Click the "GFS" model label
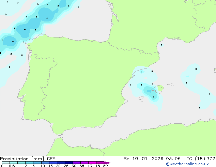The height and width of the screenshot is (167, 216). [51, 159]
